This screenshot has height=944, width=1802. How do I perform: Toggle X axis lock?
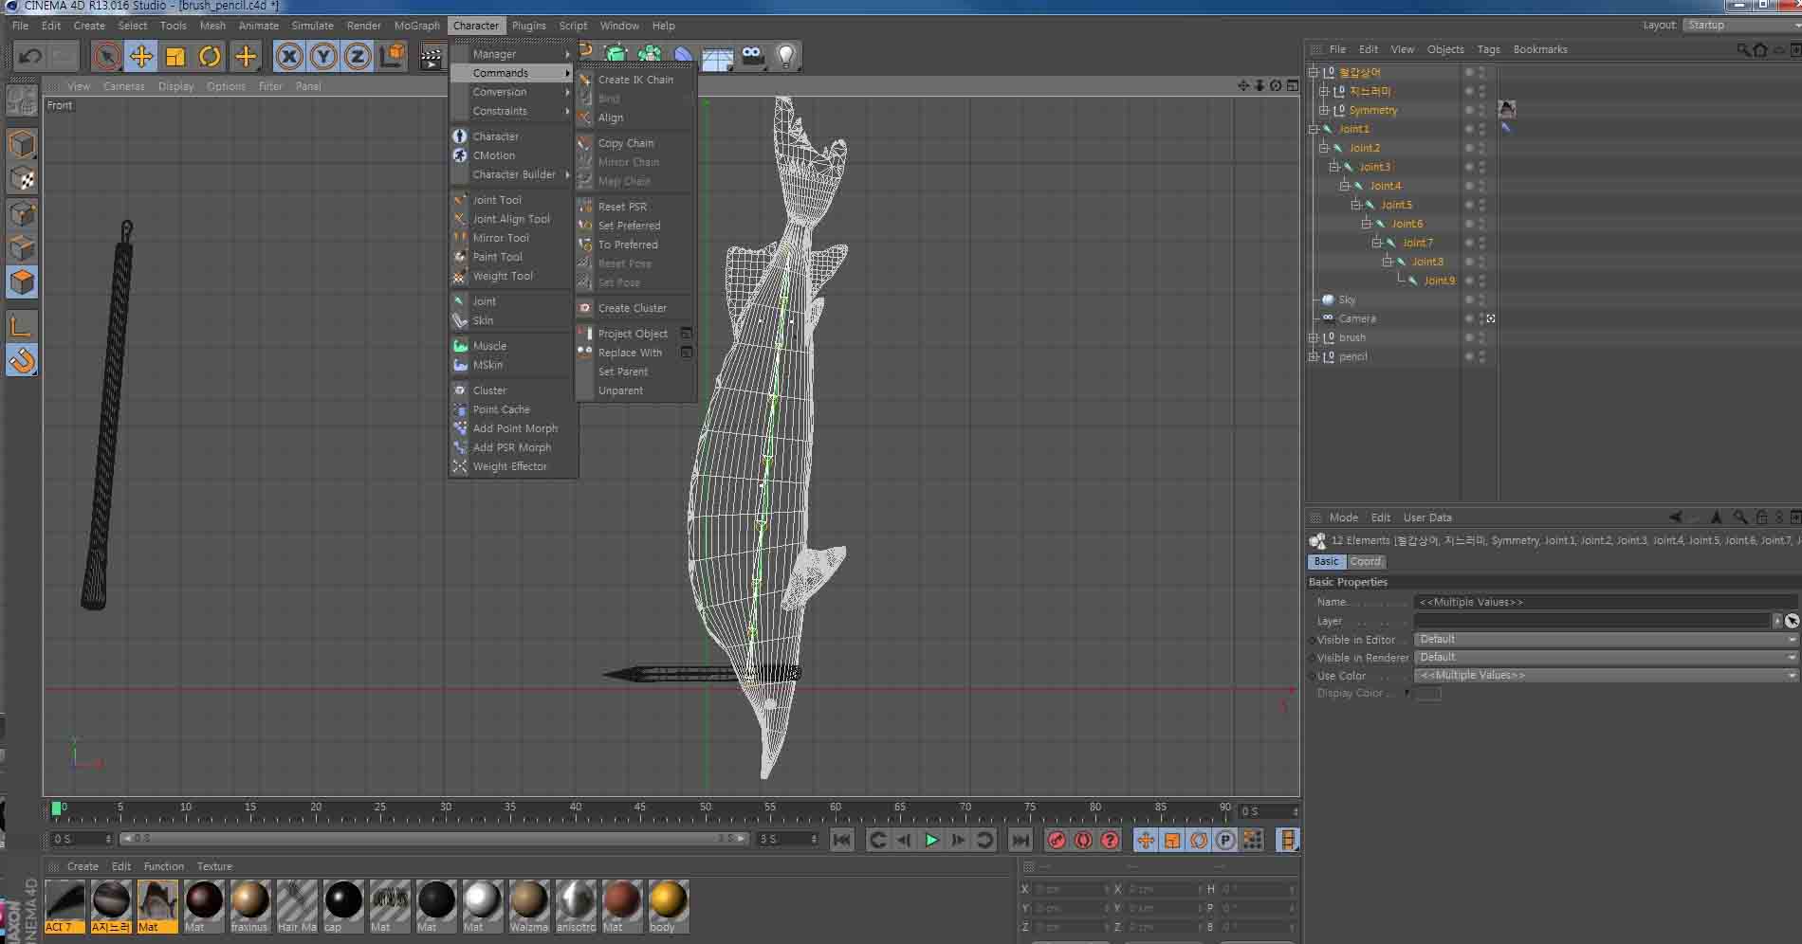pos(289,57)
